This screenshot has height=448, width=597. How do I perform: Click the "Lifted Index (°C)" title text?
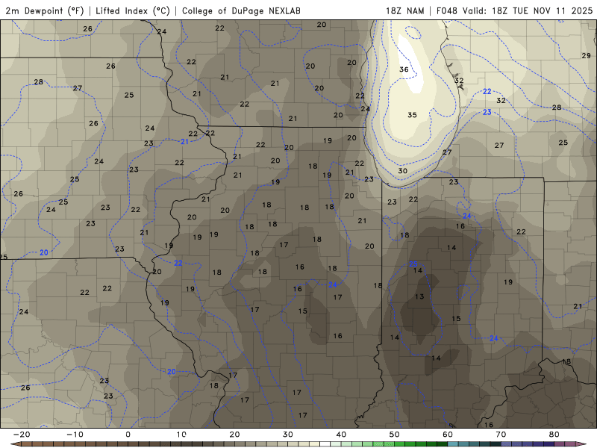coord(133,10)
